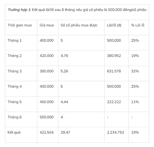Click the 'Trường hợp 1' title text
Viewport: 154px width, 147px height.
pos(19,10)
